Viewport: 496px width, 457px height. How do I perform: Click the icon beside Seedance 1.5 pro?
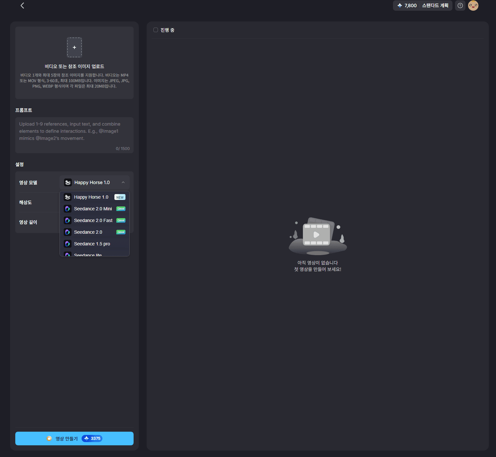(68, 244)
